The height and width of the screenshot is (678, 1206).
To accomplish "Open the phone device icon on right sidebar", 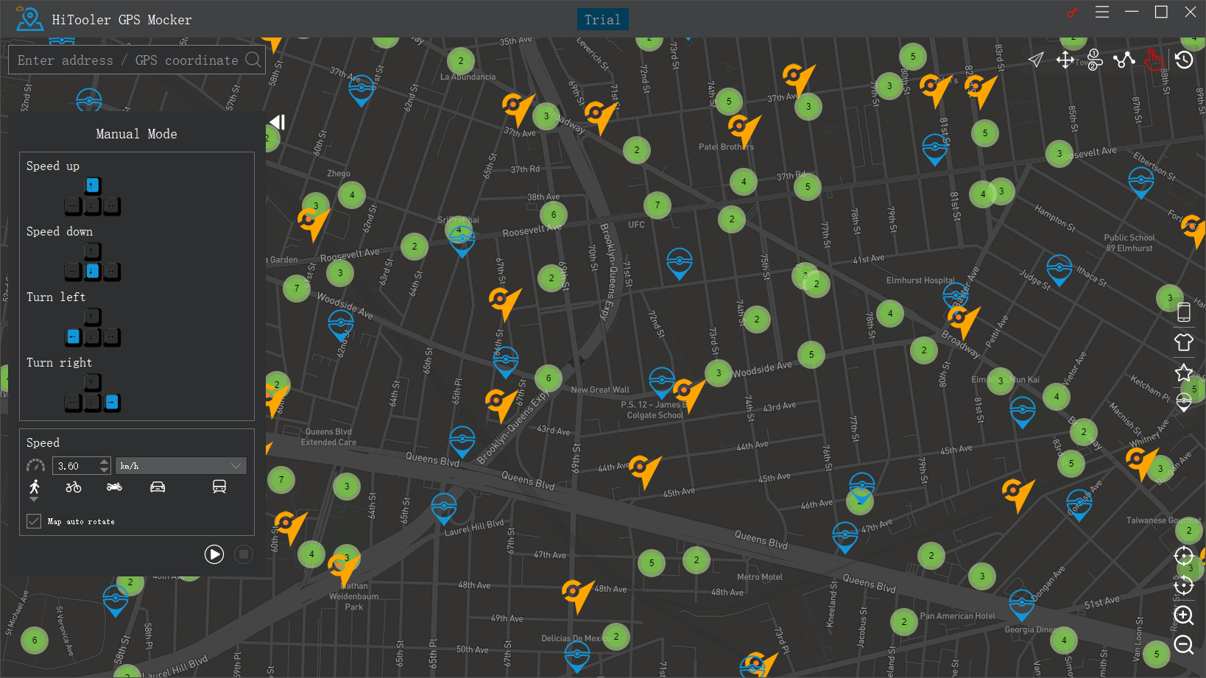I will coord(1183,312).
